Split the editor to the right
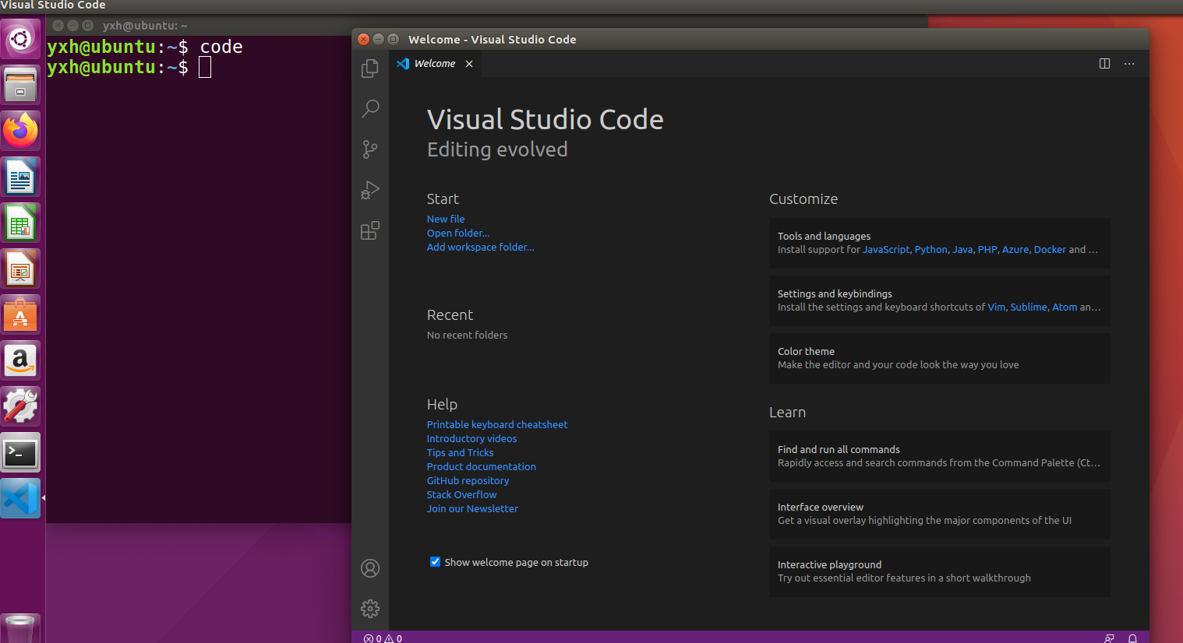 pos(1104,64)
